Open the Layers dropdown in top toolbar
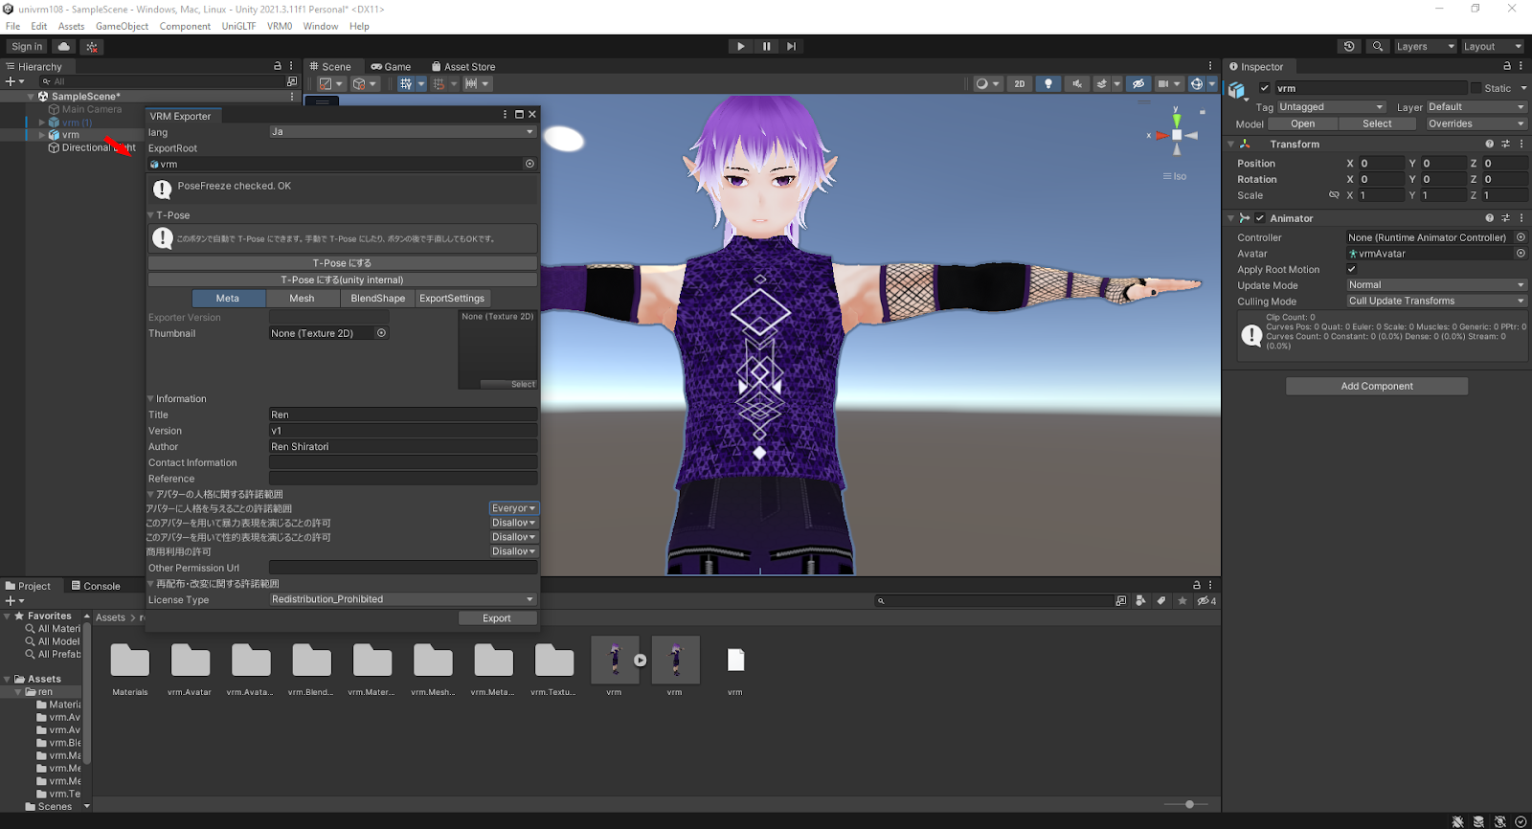This screenshot has width=1532, height=829. click(1425, 46)
